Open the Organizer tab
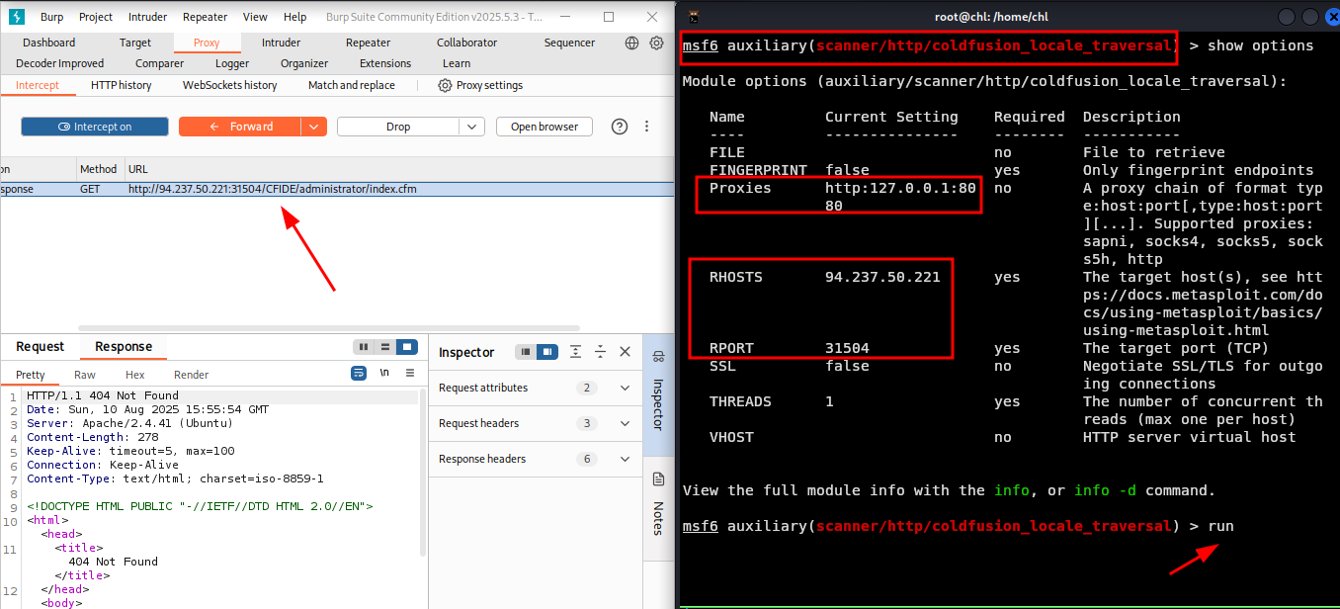This screenshot has height=609, width=1340. (304, 63)
